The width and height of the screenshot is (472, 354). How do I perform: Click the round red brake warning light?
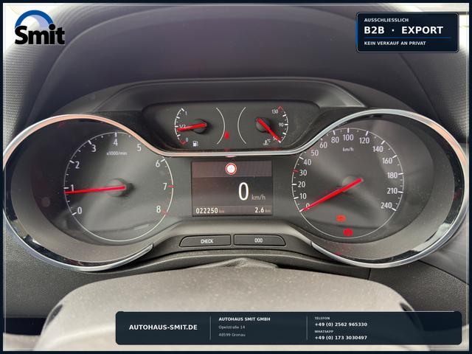point(347,232)
